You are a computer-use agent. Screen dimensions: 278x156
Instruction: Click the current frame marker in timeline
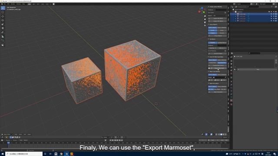coord(8,143)
